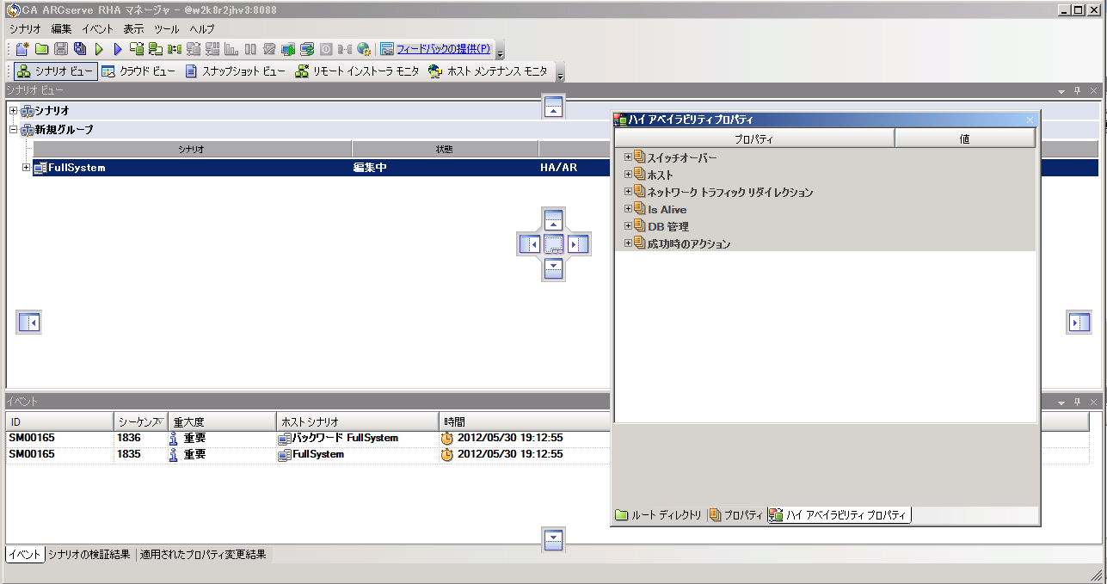
Task: Switch to クラウド ビュー view
Action: click(138, 71)
